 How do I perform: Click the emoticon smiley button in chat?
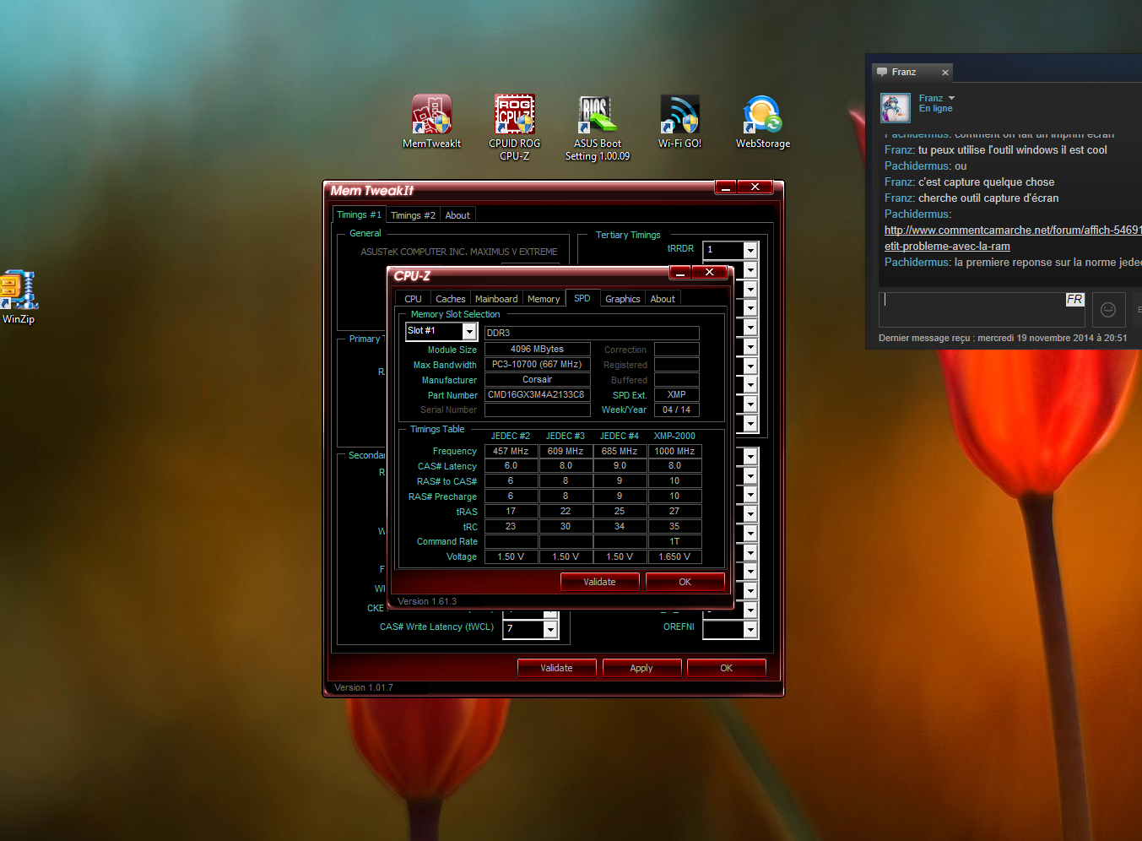(x=1107, y=310)
